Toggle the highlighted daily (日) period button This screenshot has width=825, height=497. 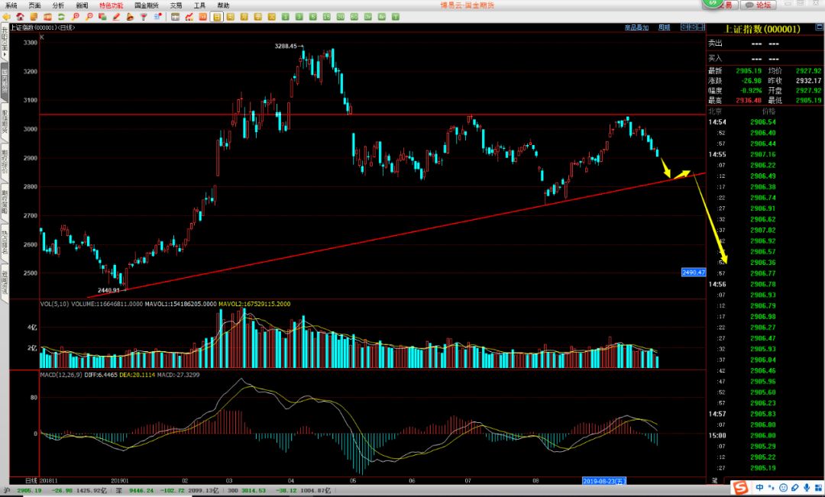tap(216, 17)
